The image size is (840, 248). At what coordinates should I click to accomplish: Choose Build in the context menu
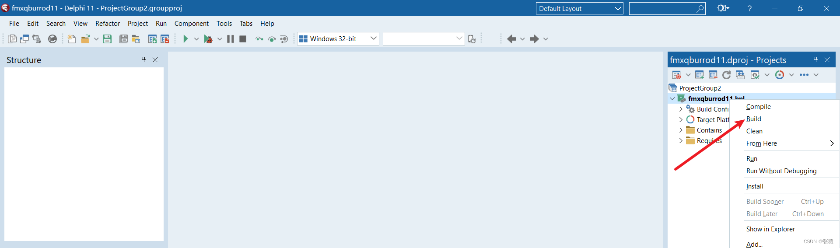[784, 119]
